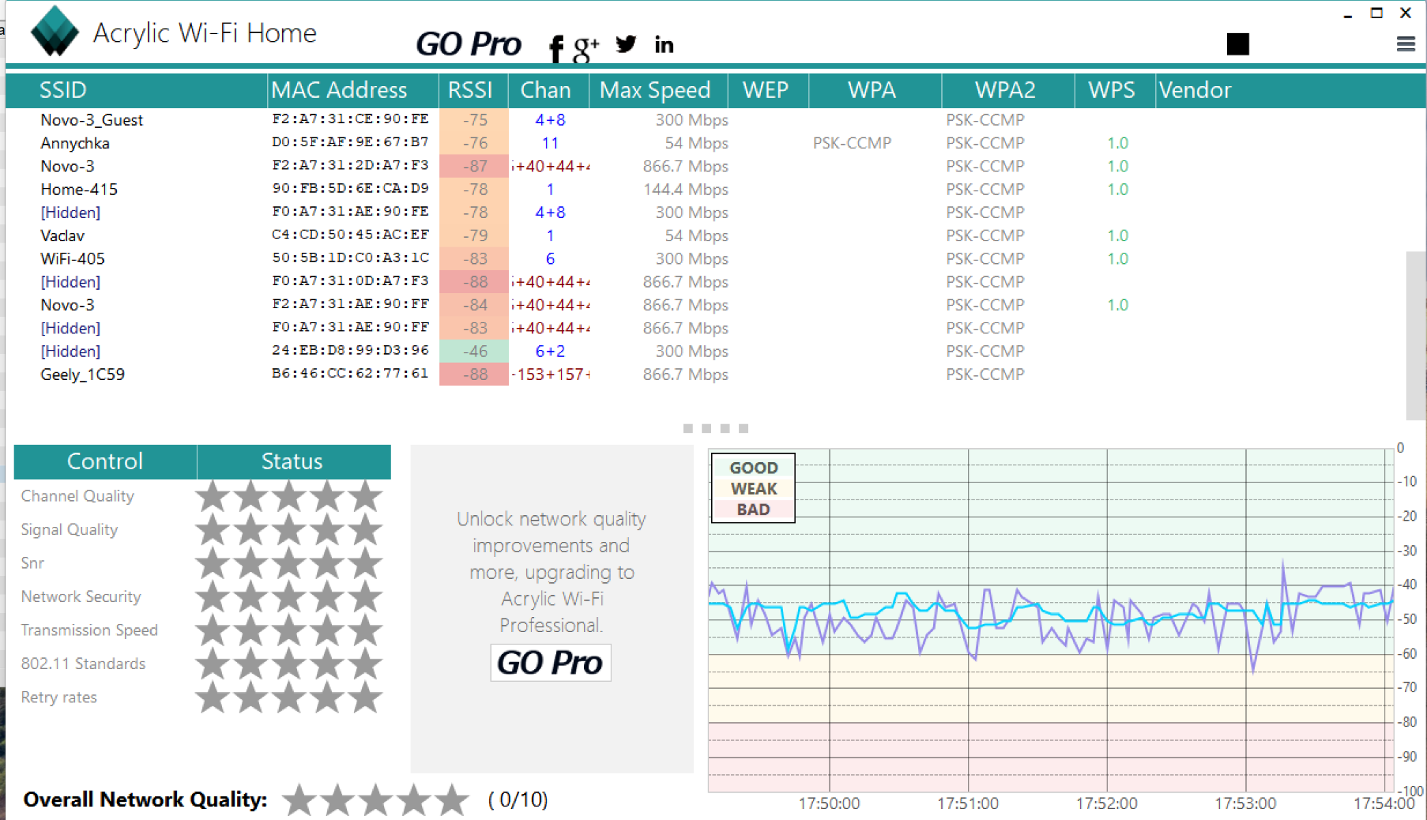The width and height of the screenshot is (1427, 820).
Task: Click the WPA column header
Action: point(875,90)
